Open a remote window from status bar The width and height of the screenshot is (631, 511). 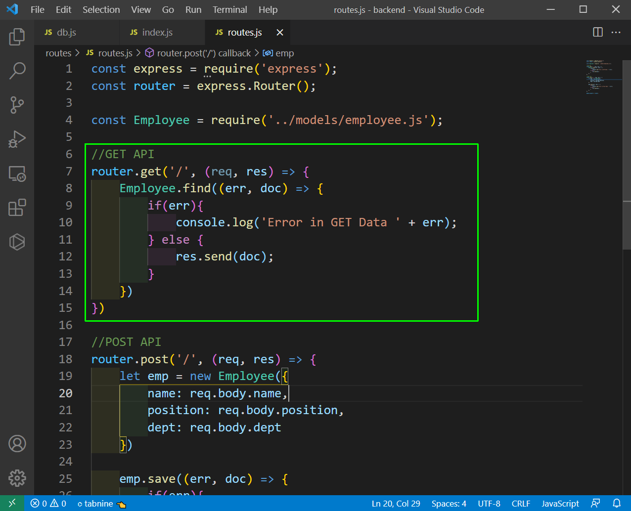tap(12, 503)
